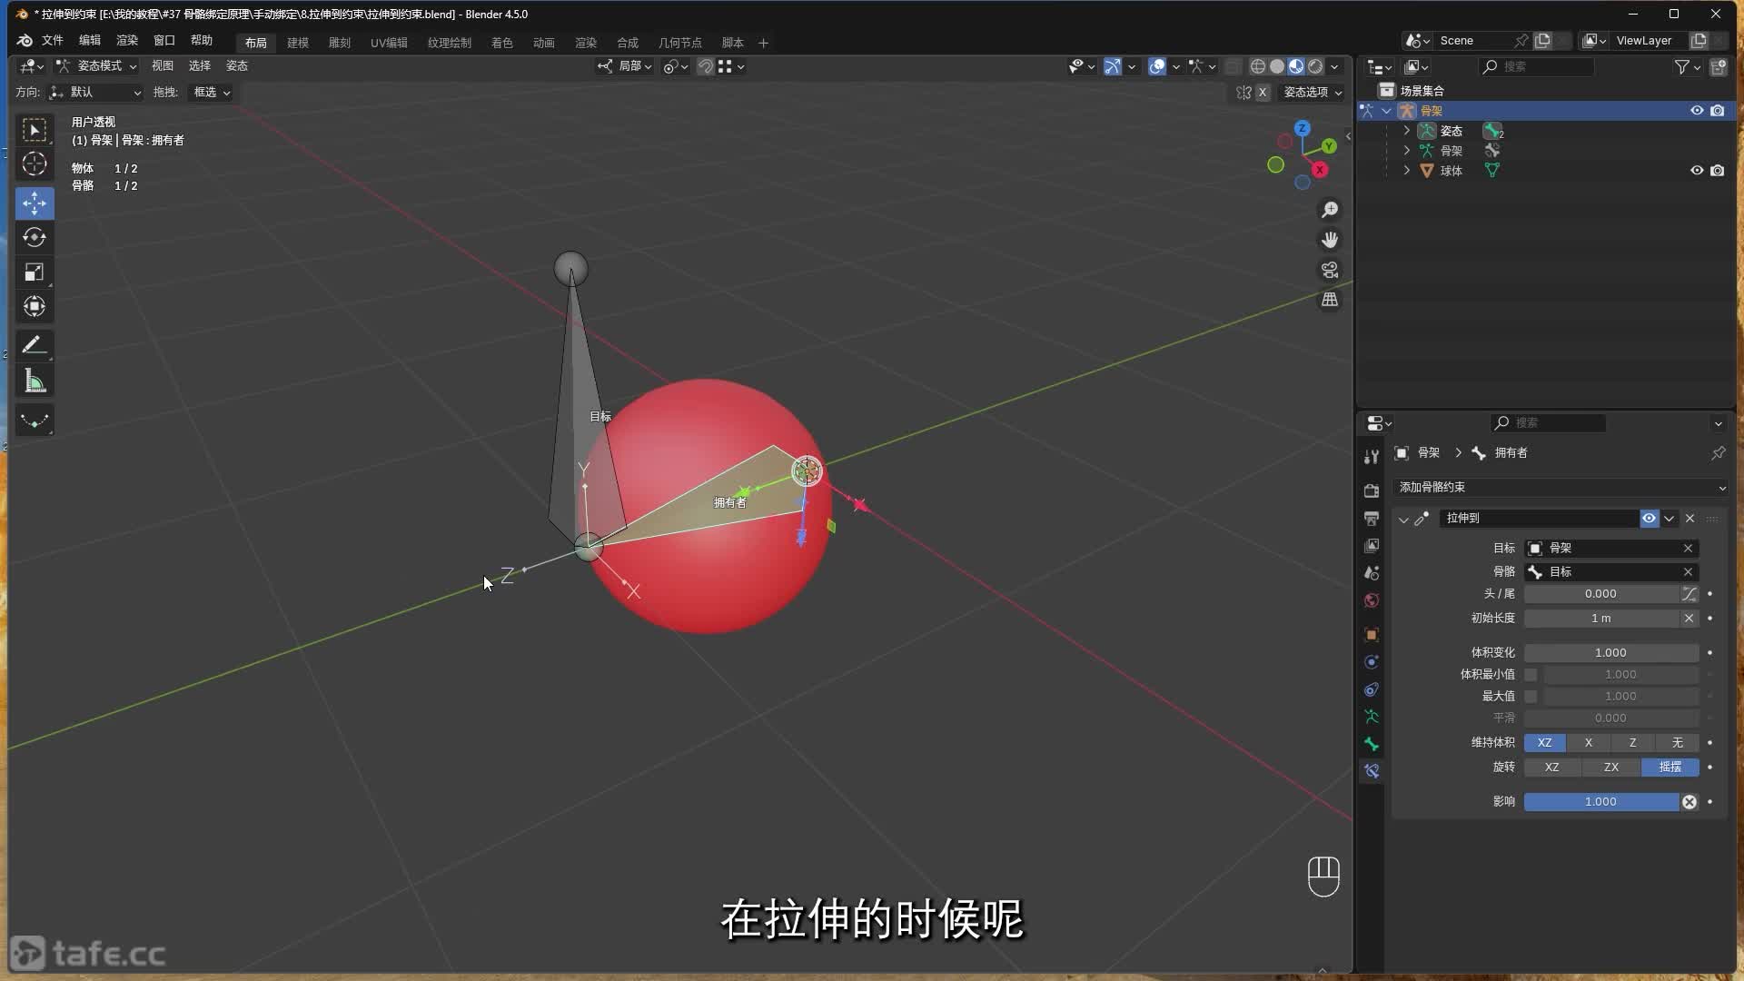Open the Object properties tab
The height and width of the screenshot is (981, 1744).
(1372, 634)
